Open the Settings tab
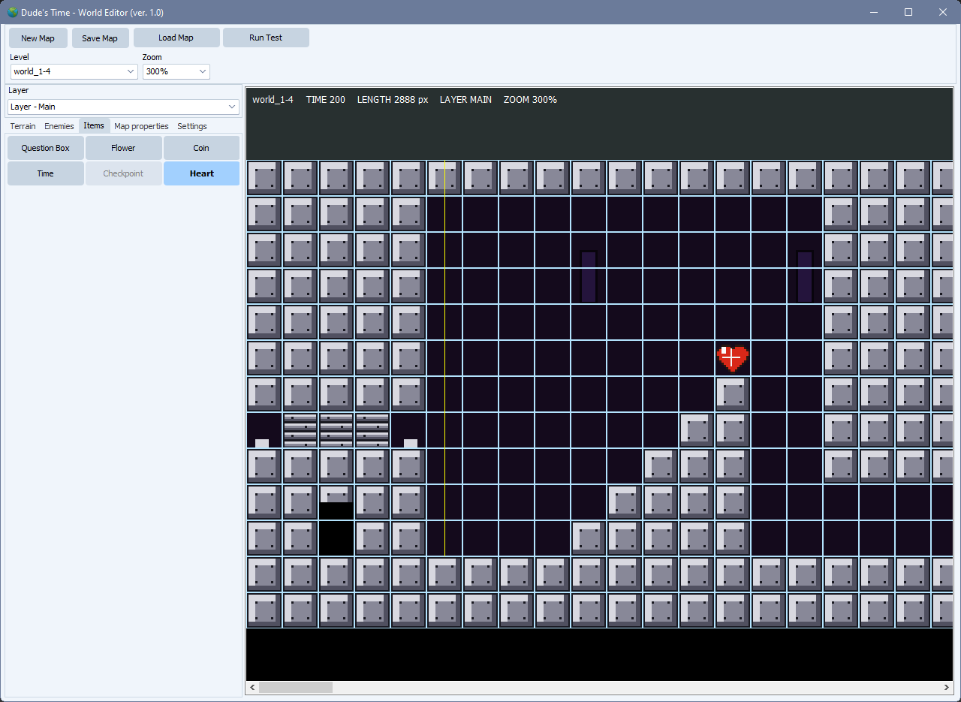961x702 pixels. (192, 126)
